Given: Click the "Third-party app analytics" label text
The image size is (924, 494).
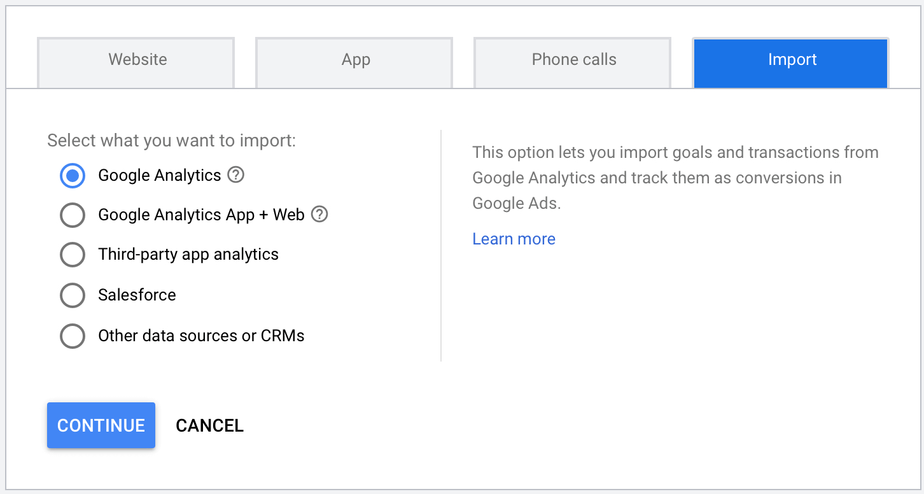Looking at the screenshot, I should pos(188,255).
